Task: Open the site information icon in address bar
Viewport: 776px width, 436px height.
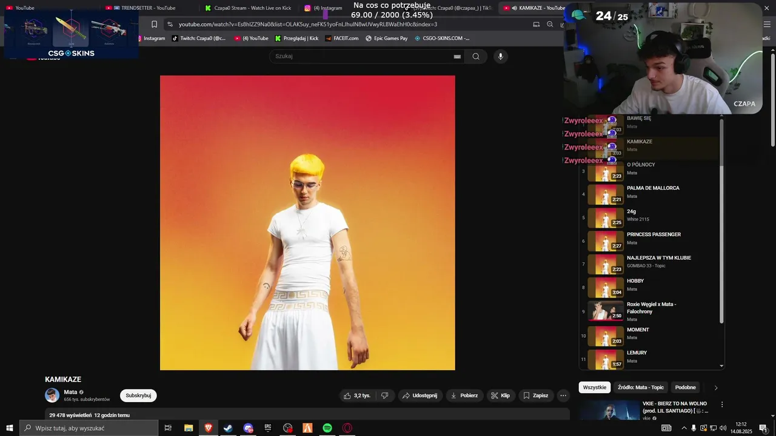Action: (170, 24)
